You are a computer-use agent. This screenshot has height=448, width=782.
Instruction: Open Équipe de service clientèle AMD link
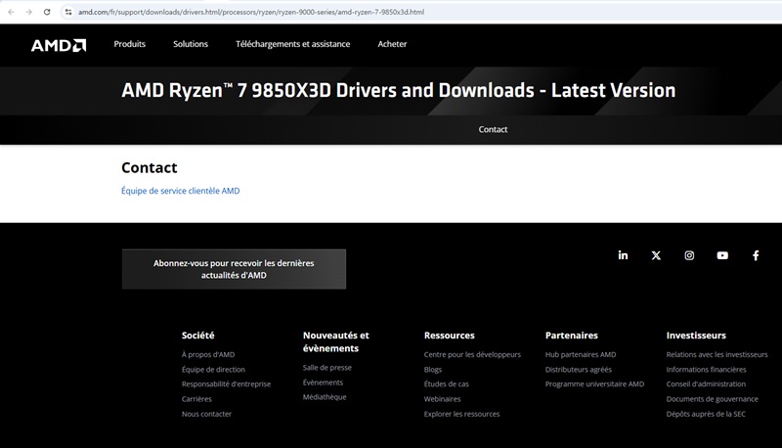(180, 191)
